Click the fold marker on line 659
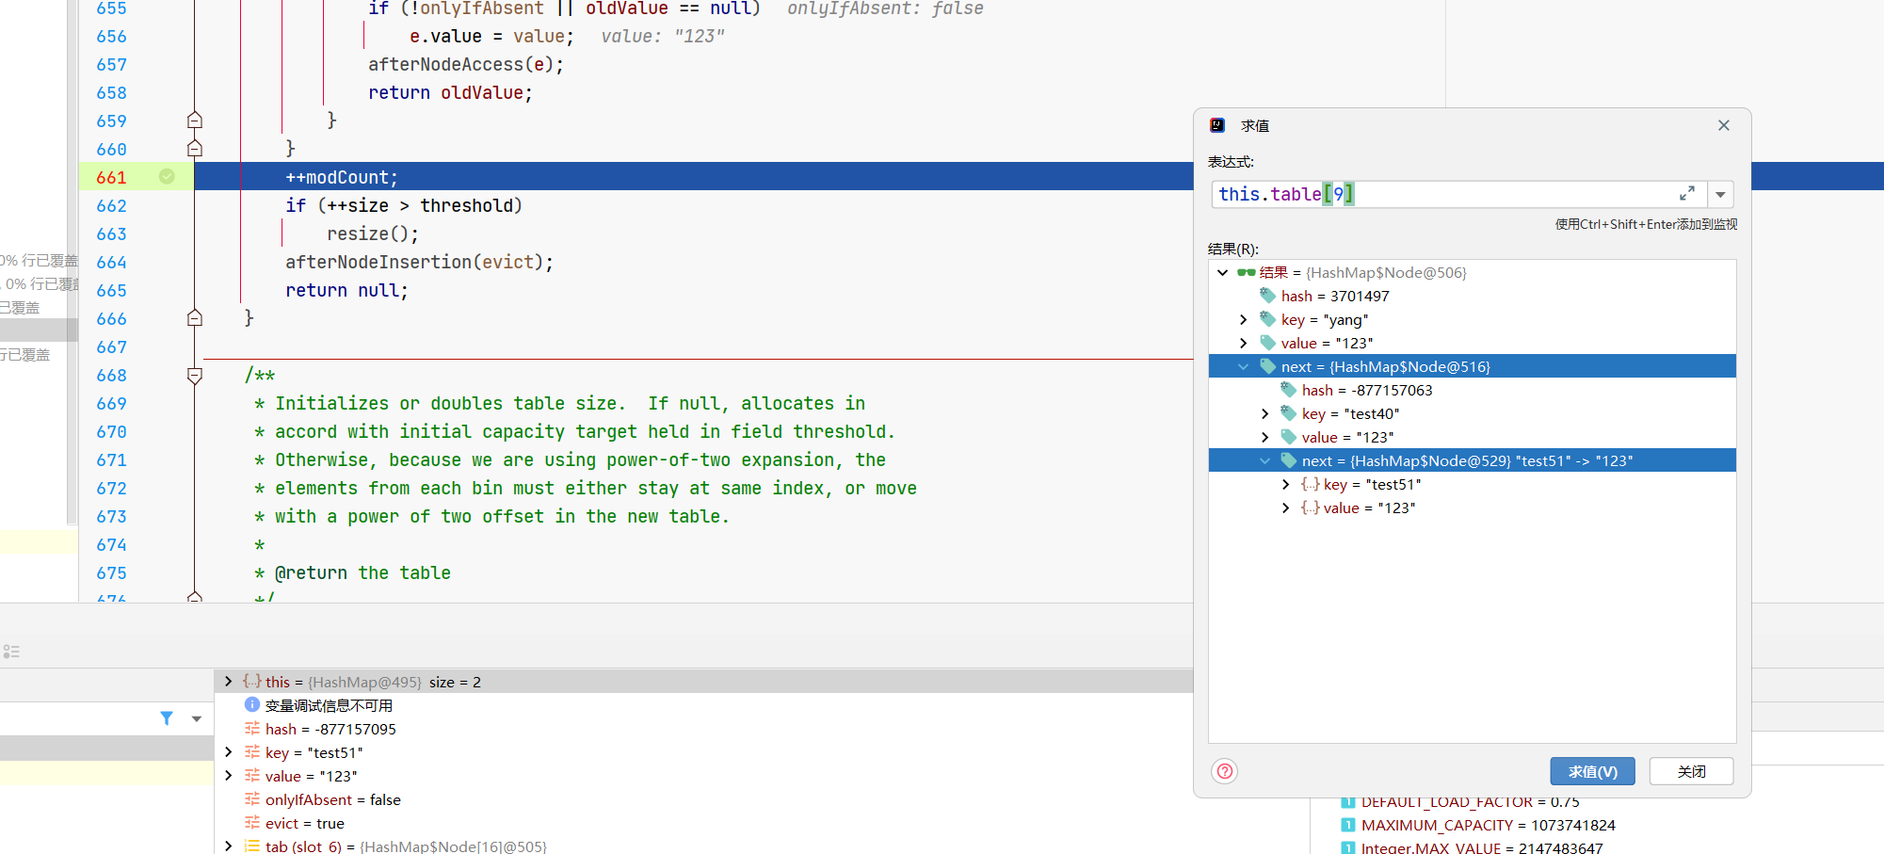 point(195,121)
